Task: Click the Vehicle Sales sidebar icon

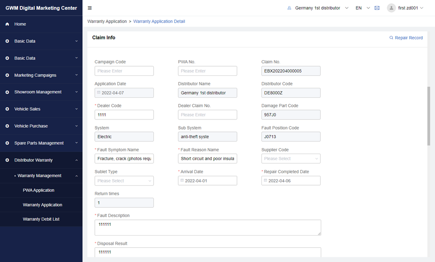Action: pyautogui.click(x=7, y=109)
